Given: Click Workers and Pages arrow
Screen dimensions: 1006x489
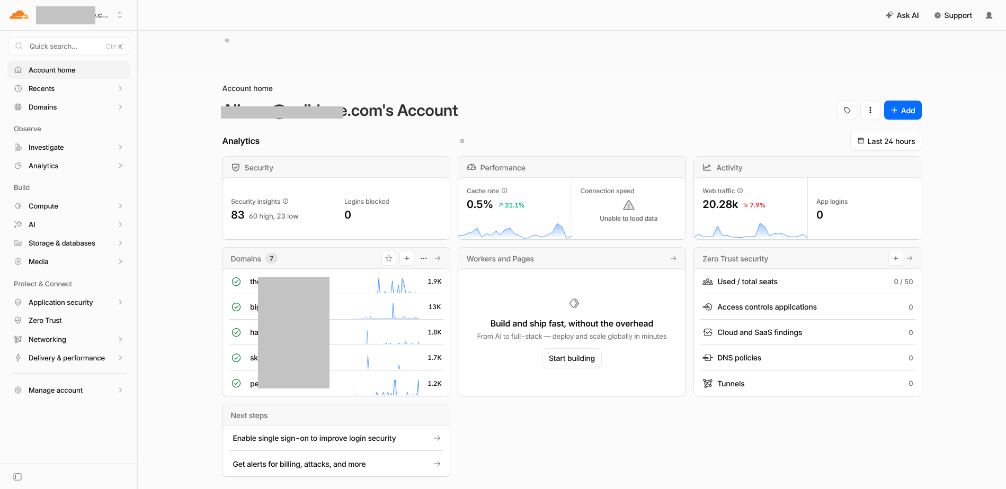Looking at the screenshot, I should pyautogui.click(x=673, y=258).
